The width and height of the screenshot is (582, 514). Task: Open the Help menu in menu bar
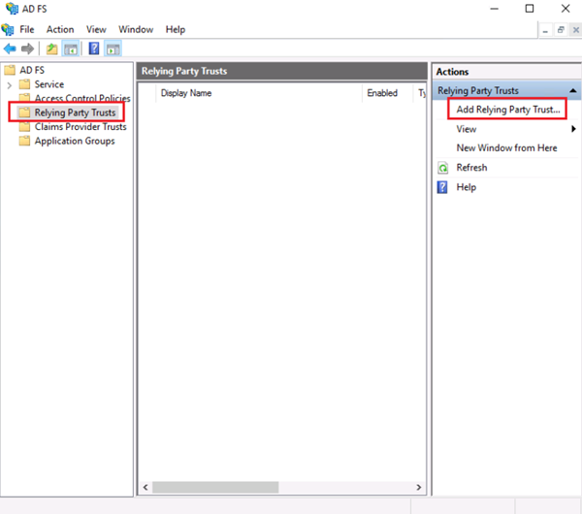pos(176,29)
